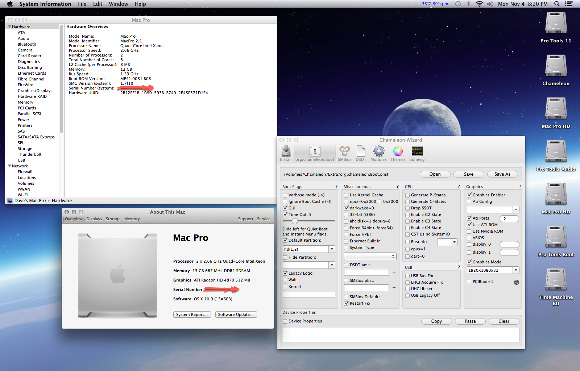Adjust the Time Out slider

pyautogui.click(x=295, y=221)
